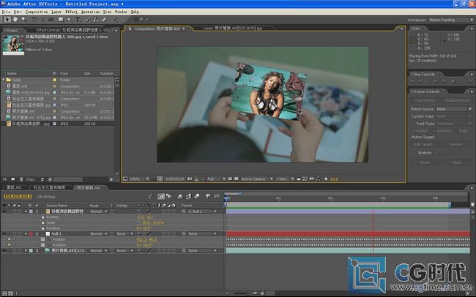Expand layer 3 properties triangle
476x297 pixels.
click(26, 251)
